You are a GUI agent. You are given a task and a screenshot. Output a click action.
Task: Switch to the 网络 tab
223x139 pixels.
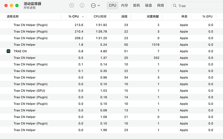pyautogui.click(x=160, y=6)
